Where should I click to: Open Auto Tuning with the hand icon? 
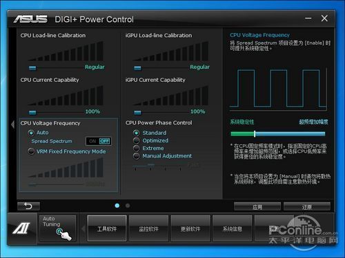pos(57,228)
